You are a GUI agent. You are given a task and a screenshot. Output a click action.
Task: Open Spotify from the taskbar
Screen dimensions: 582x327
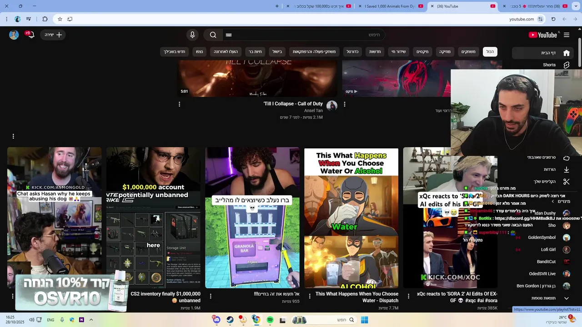click(x=270, y=320)
